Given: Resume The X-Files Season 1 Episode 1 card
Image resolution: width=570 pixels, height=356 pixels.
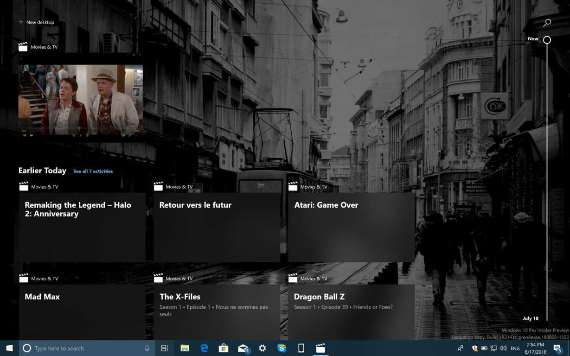Looking at the screenshot, I should pyautogui.click(x=217, y=312).
